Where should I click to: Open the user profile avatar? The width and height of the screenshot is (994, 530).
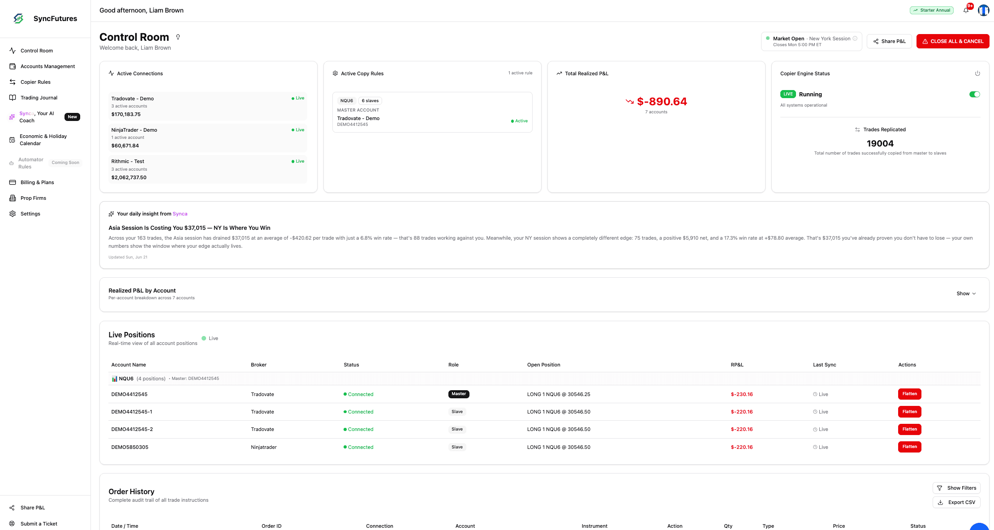tap(983, 10)
